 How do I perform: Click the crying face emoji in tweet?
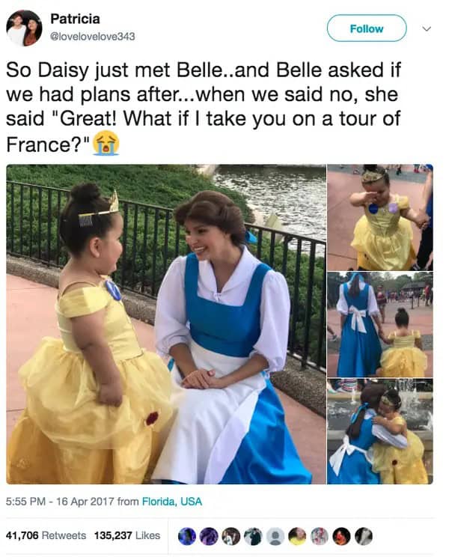coord(106,143)
